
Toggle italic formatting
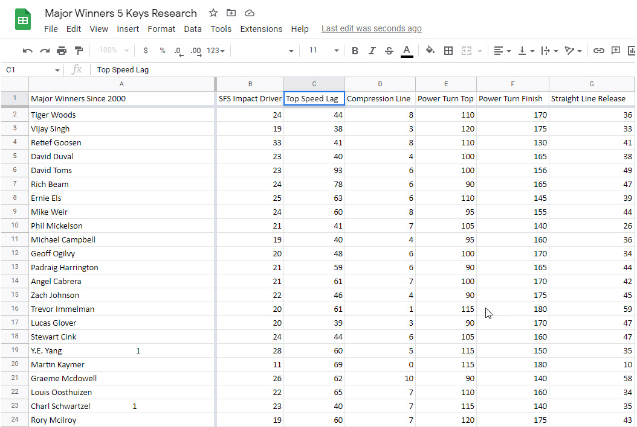tap(372, 51)
